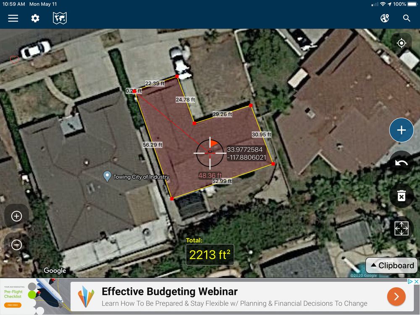This screenshot has height=315, width=420.
Task: Undo the last measurement point
Action: 401,163
